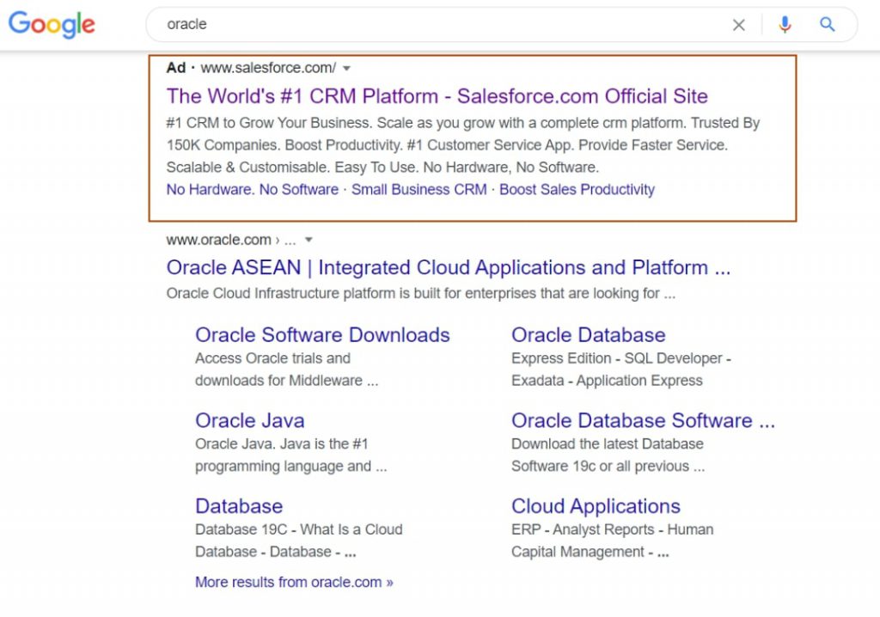Click the www.salesforce.com/ ad URL text
Image resolution: width=880 pixels, height=617 pixels.
pos(268,68)
